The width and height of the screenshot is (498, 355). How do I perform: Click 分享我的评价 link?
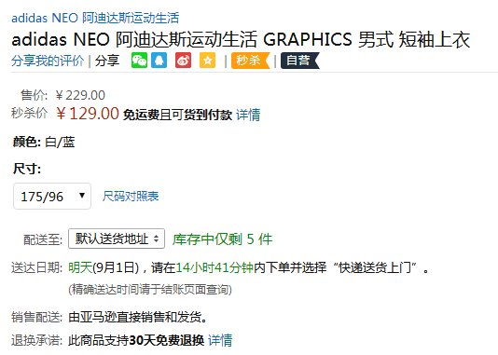(48, 61)
